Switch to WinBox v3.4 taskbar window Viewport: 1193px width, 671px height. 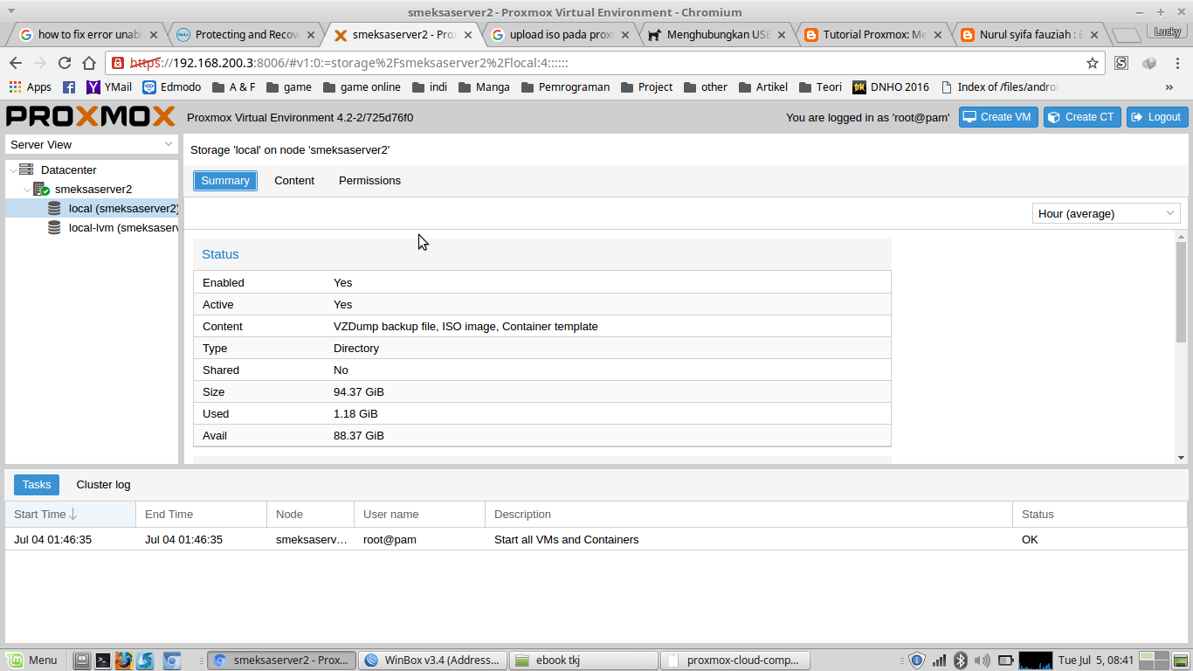(x=432, y=660)
